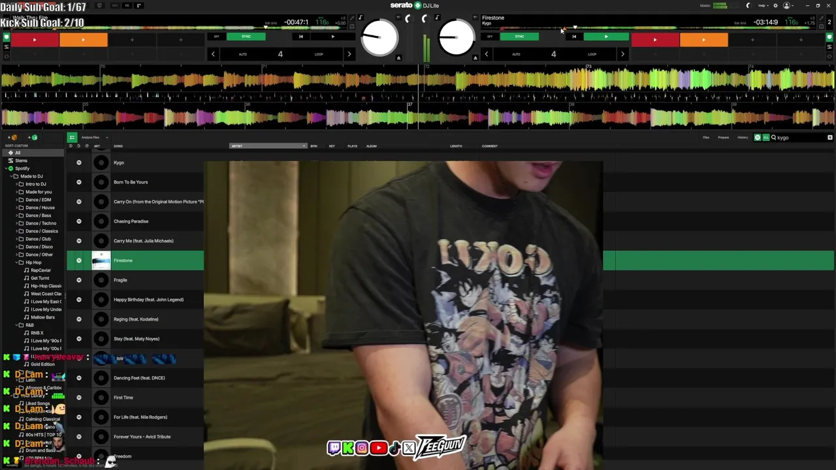
Task: Open the ARTIST column sort dropdown
Action: point(304,146)
